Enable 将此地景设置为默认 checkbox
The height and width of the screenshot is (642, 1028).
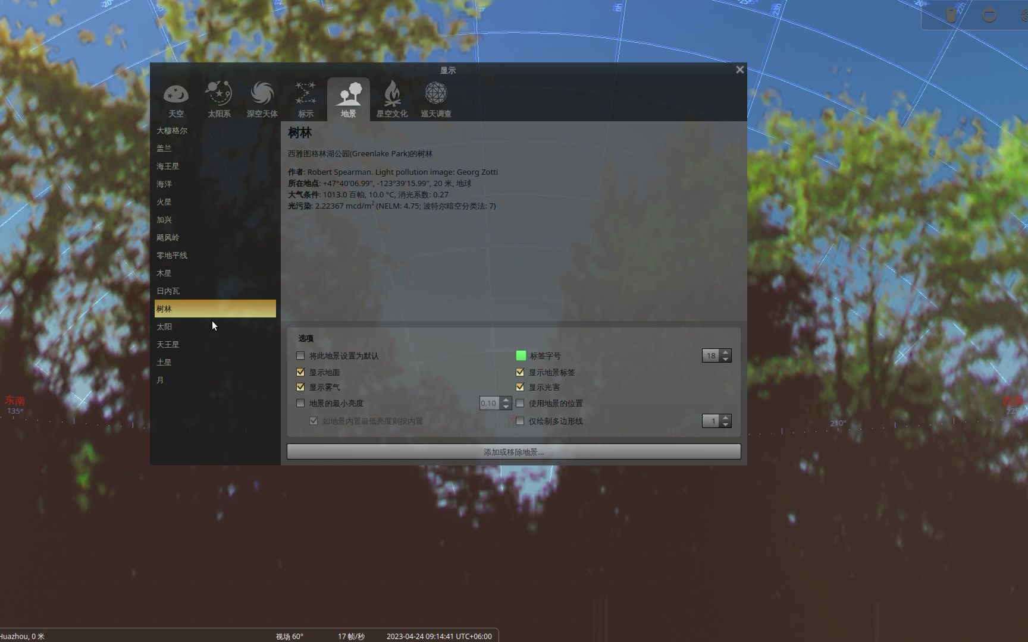point(300,355)
